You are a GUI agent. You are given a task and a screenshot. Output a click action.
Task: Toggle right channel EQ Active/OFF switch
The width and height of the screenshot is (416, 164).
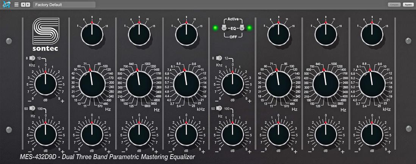tap(241, 28)
